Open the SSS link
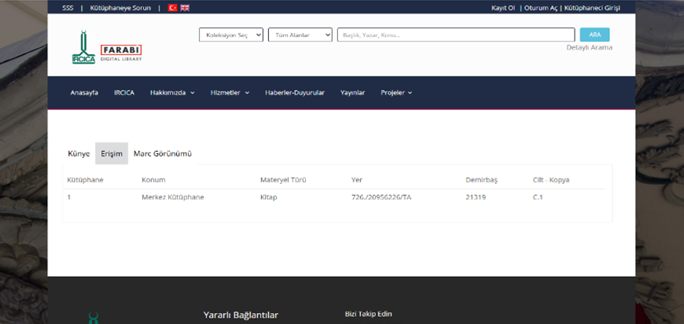The image size is (684, 324). click(x=68, y=8)
